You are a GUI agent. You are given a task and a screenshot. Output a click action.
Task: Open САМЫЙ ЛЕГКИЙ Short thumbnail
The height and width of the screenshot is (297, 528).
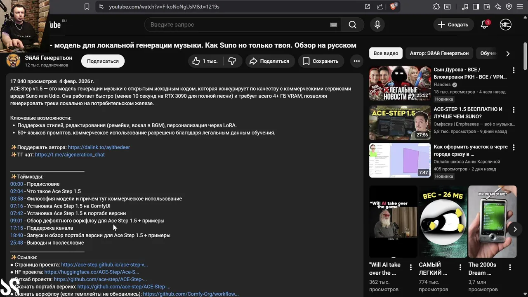443,222
